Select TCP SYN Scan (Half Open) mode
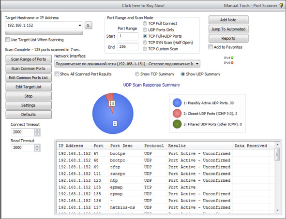Screen dimensions: 286x219 [145, 43]
